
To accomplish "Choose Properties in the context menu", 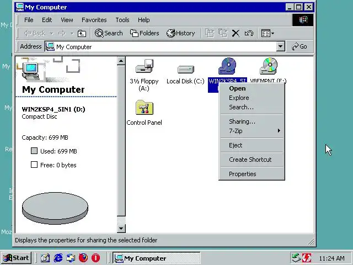I will coord(252,174).
